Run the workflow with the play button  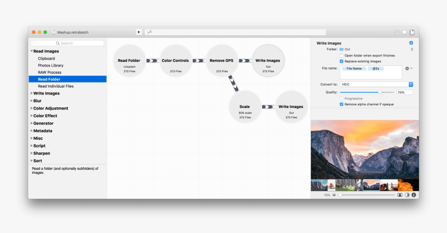[x=139, y=32]
